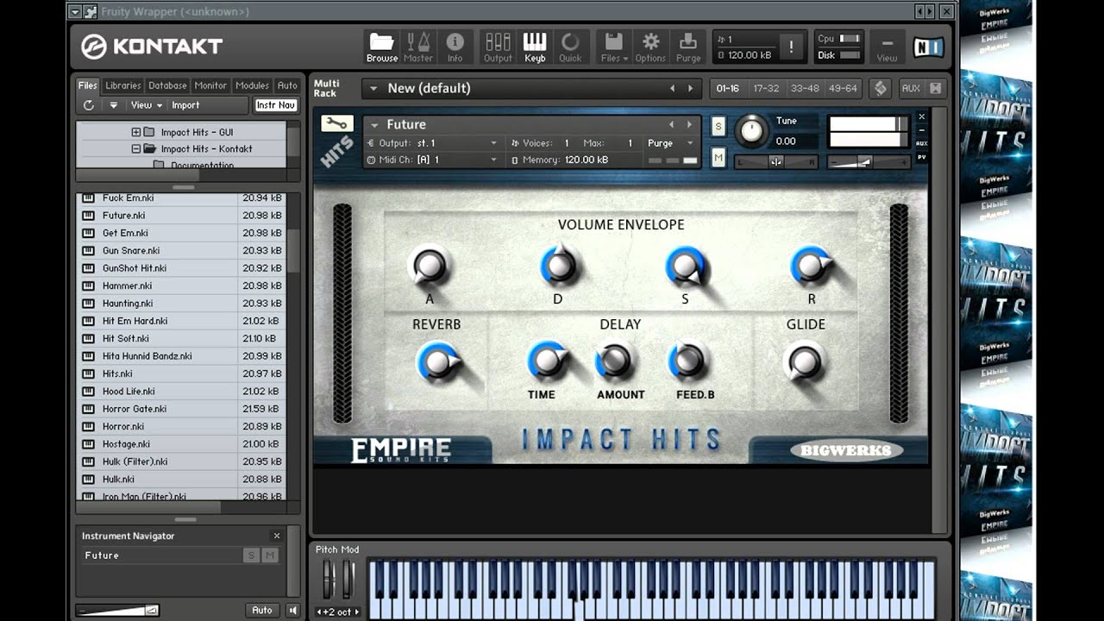Expand the Impact Hits - GUI folder
Image resolution: width=1104 pixels, height=621 pixels.
[x=136, y=132]
